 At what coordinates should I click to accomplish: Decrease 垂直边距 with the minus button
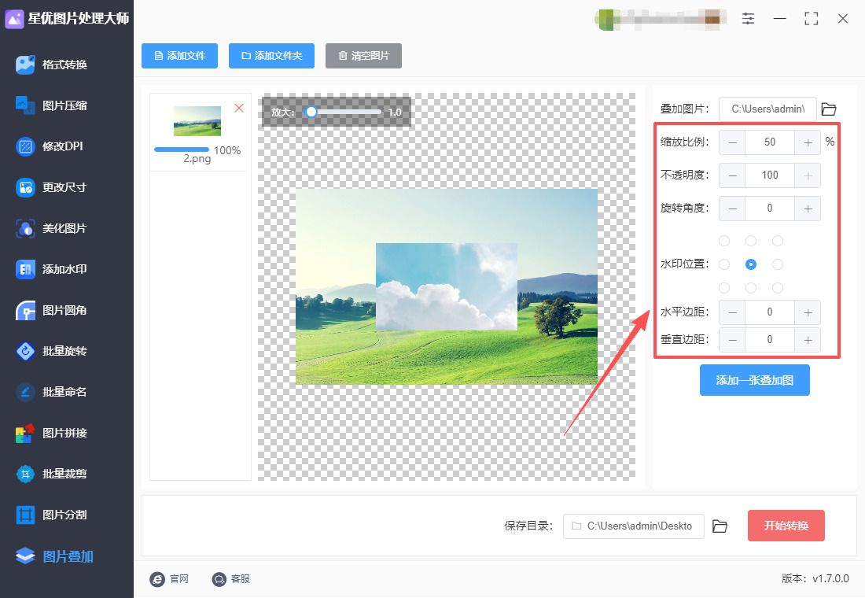pyautogui.click(x=732, y=340)
